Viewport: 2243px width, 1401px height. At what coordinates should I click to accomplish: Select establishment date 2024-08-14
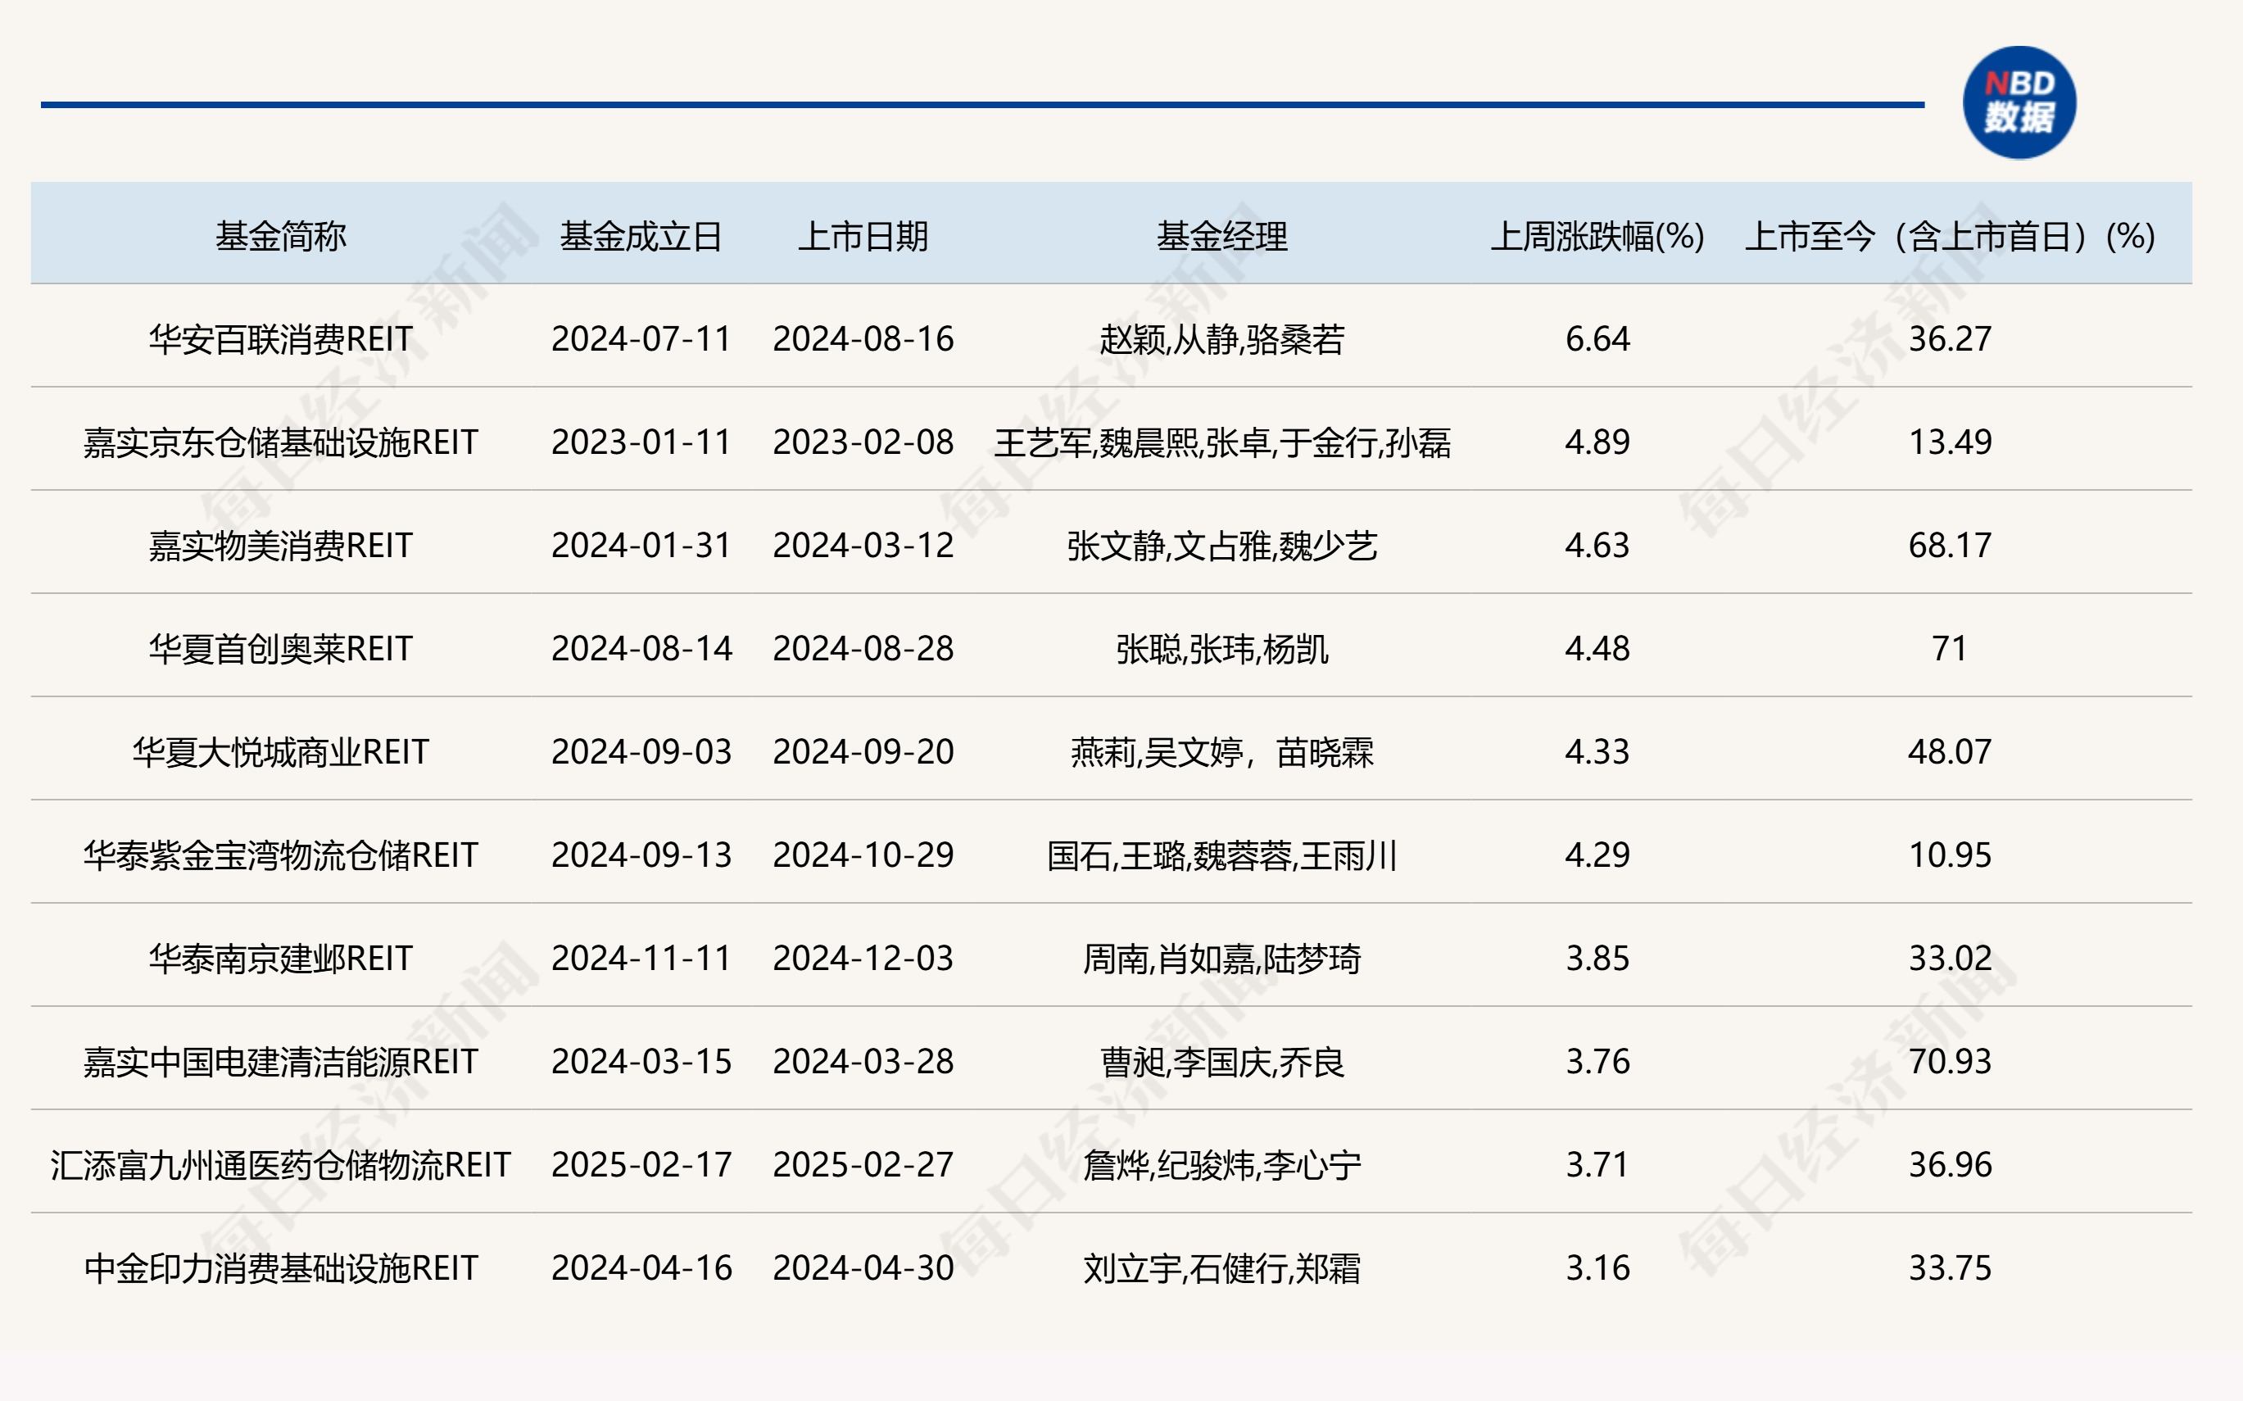click(x=641, y=649)
